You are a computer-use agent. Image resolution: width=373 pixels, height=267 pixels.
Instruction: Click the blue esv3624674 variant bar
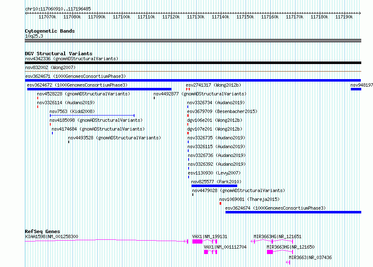click(293, 212)
